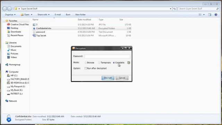Enable Run after decrypted checkbox

click(x=86, y=68)
